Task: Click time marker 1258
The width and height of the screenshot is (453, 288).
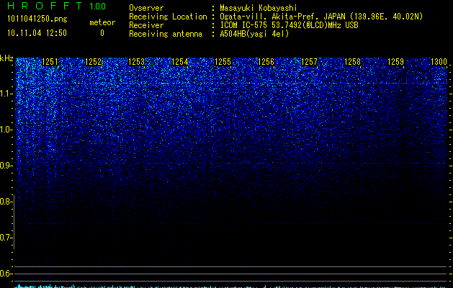Action: tap(352, 62)
